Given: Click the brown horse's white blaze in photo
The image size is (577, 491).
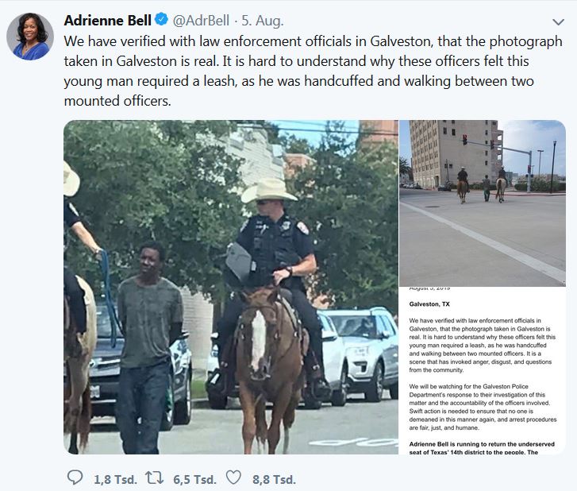Looking at the screenshot, I should pos(258,340).
